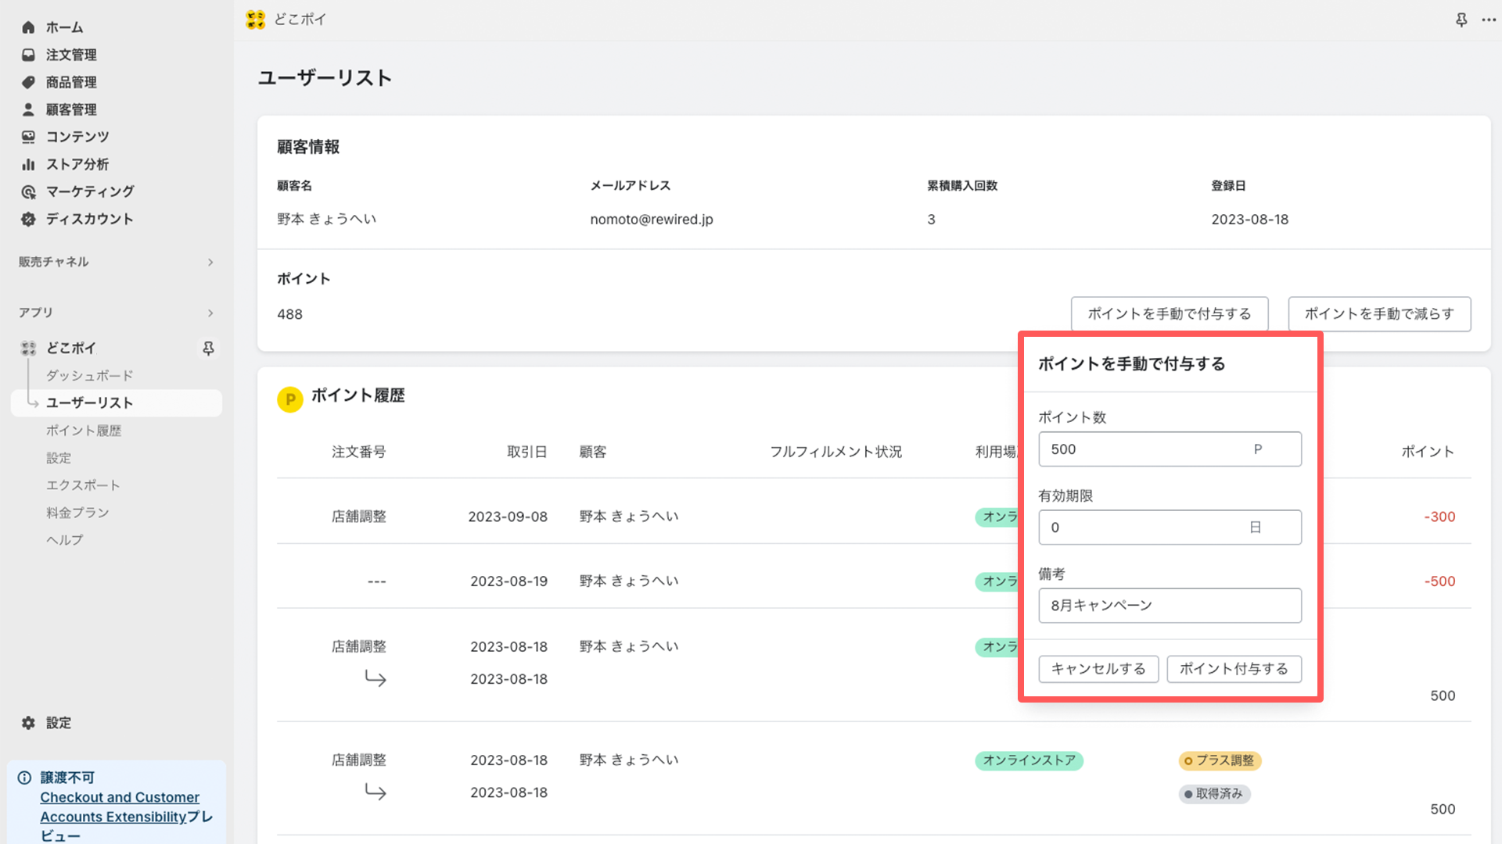The height and width of the screenshot is (844, 1502).
Task: Open エクスポート in the app menu
Action: click(83, 485)
